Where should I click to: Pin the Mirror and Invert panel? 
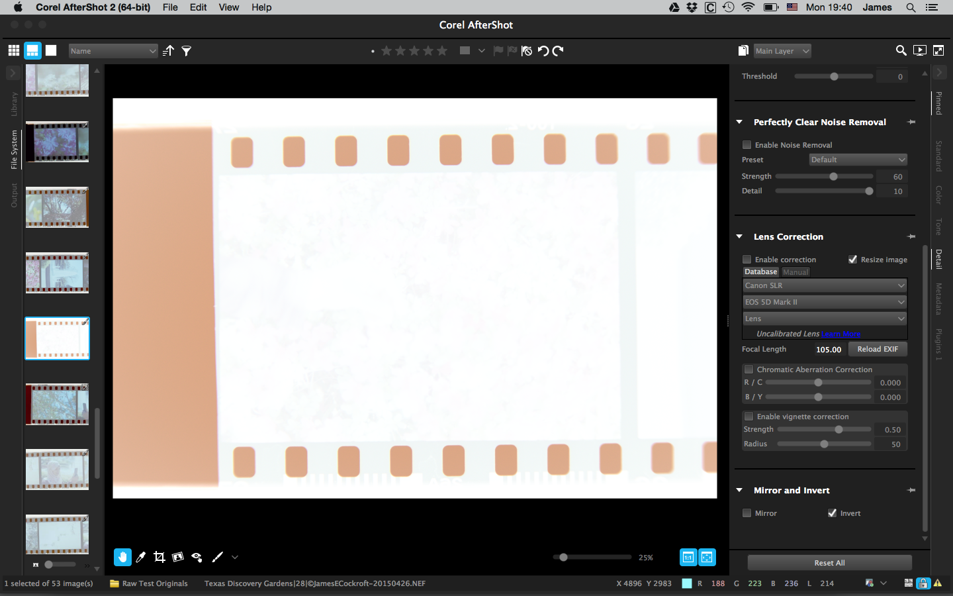(x=911, y=490)
